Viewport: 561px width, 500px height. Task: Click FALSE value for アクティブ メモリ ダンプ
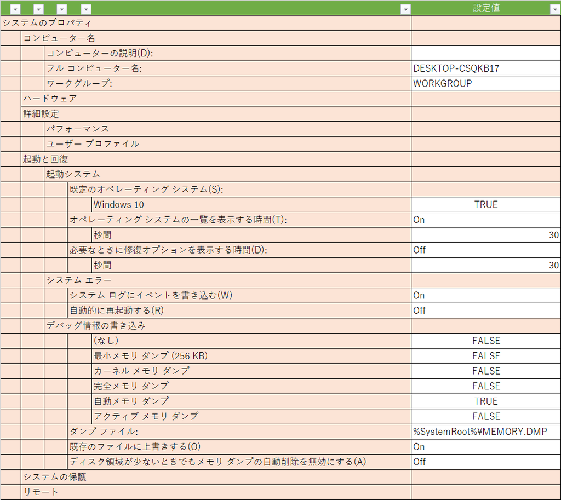(486, 417)
